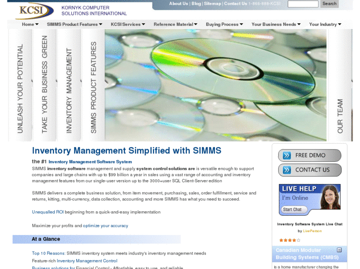Open Inventory Management Software System link
Viewport: 360px width, 269px height.
click(x=90, y=162)
